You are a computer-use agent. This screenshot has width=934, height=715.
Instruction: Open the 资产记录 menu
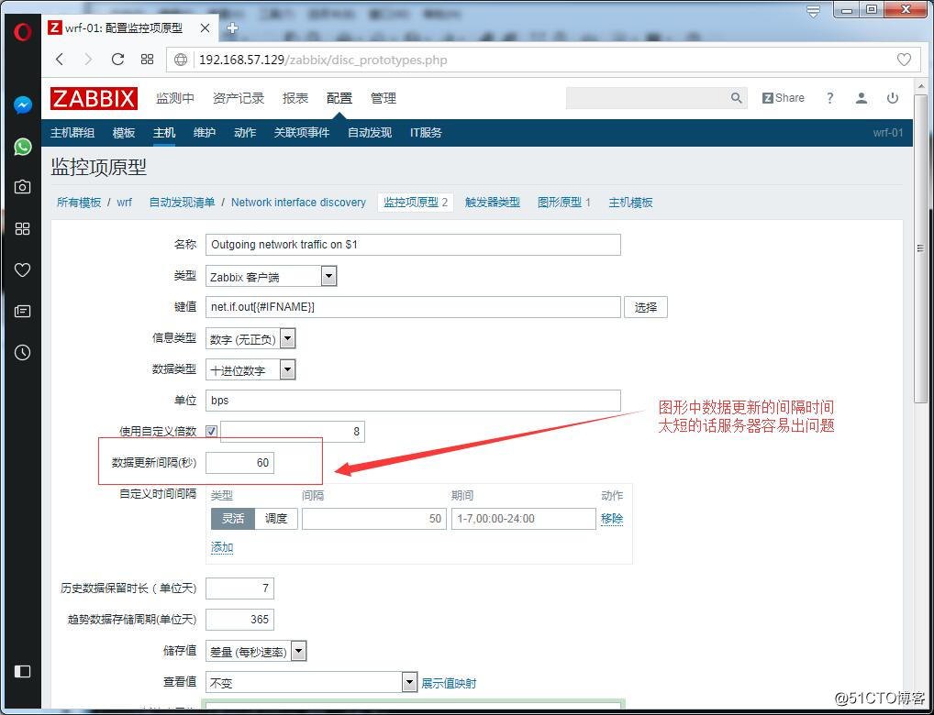coord(239,98)
